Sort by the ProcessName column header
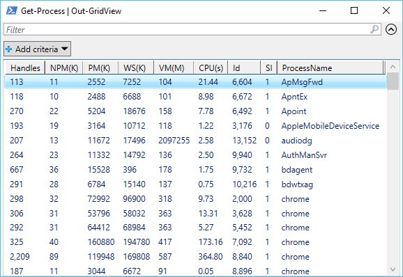403x277 pixels. coord(330,68)
